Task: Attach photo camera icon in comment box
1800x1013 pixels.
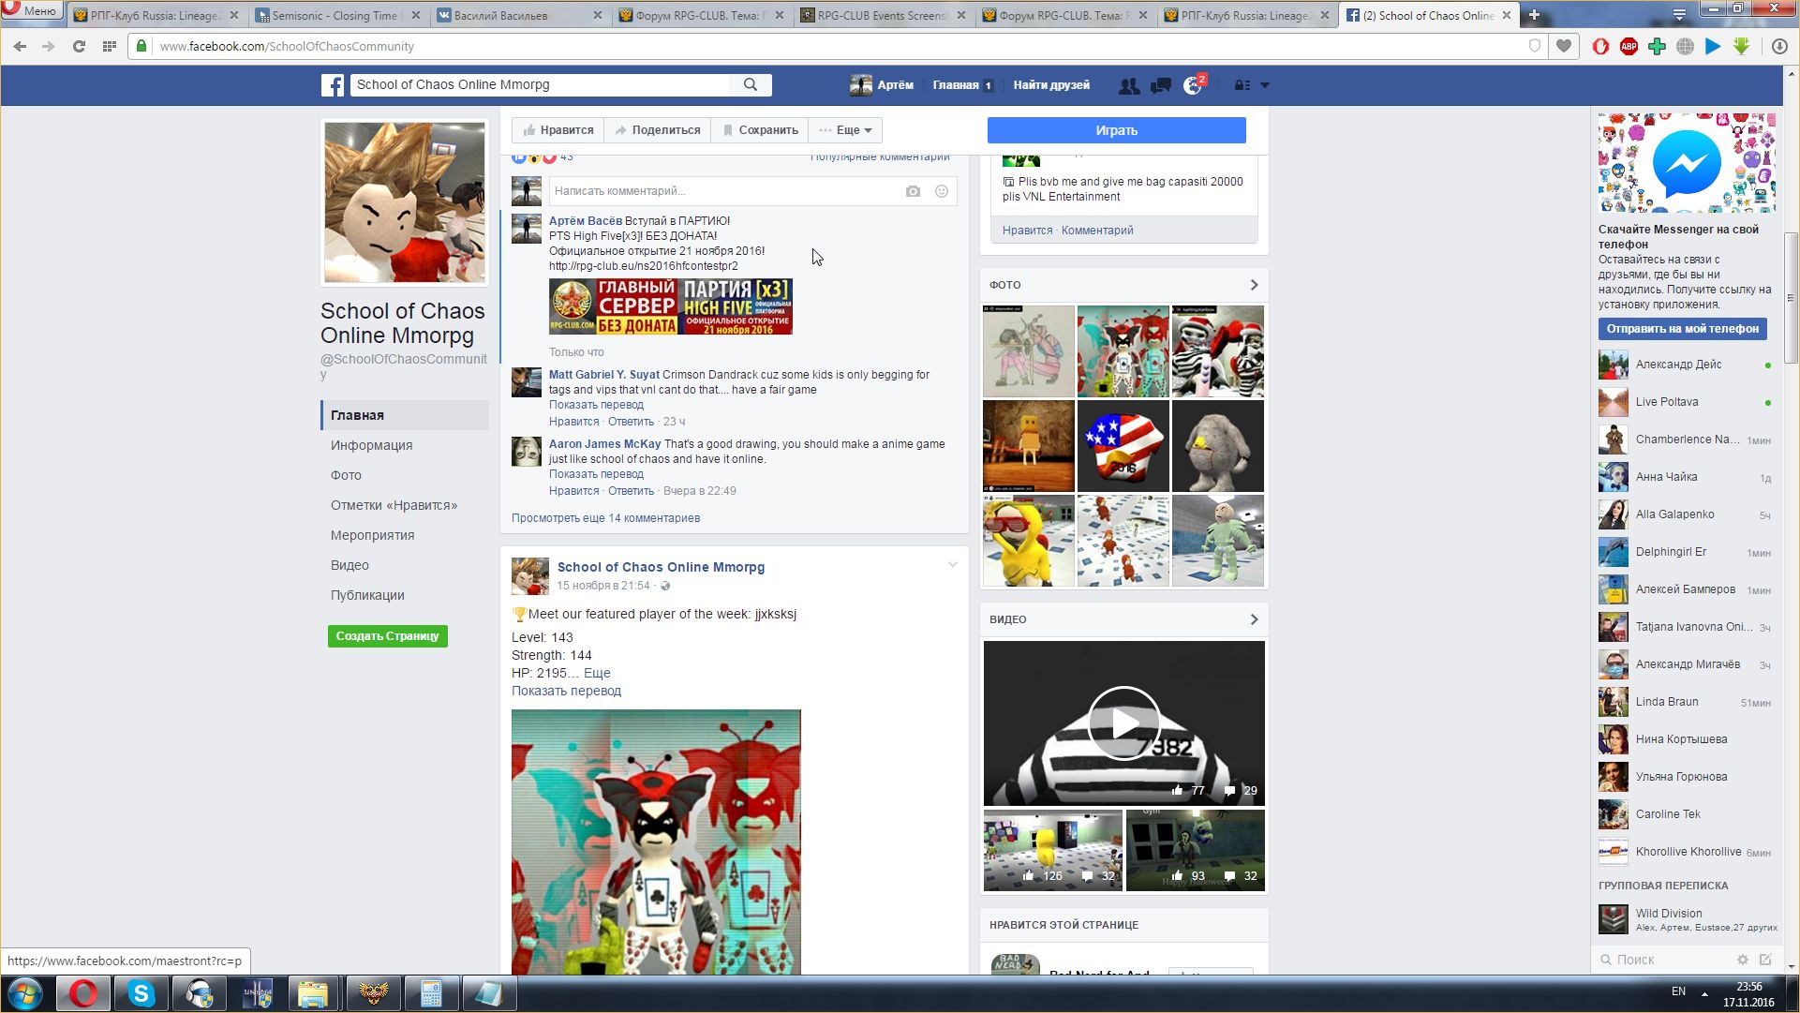Action: [x=913, y=191]
